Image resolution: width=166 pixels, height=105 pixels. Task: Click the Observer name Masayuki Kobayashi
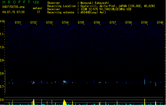point(95,3)
